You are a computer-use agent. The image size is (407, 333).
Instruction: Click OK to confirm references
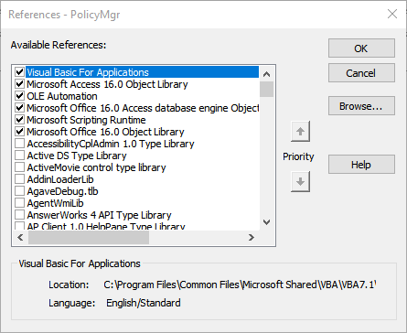[361, 48]
